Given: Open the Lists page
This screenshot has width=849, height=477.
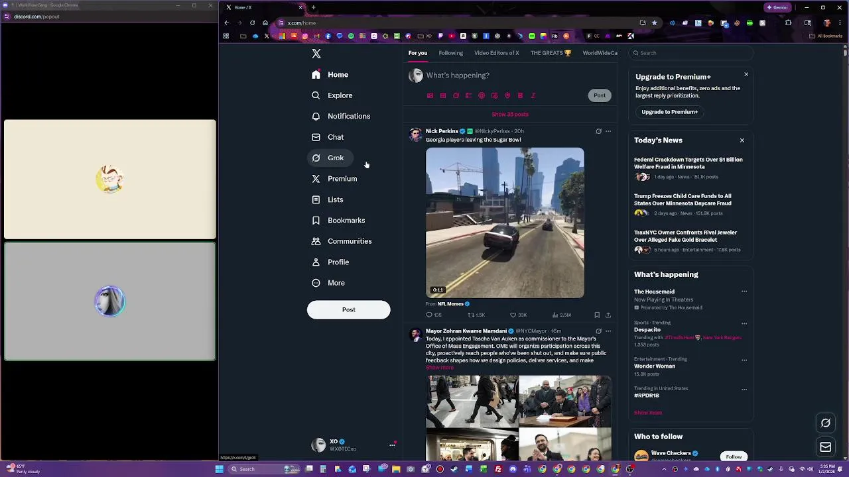Looking at the screenshot, I should coord(328,199).
